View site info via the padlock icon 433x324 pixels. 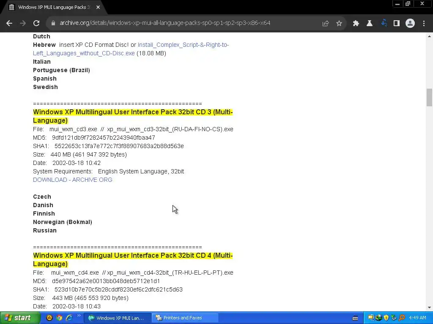53,23
